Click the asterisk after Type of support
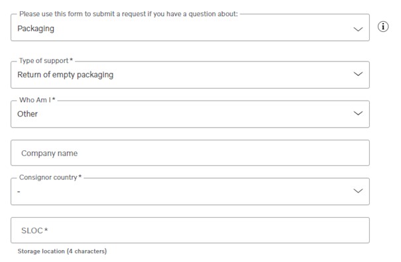 point(72,60)
